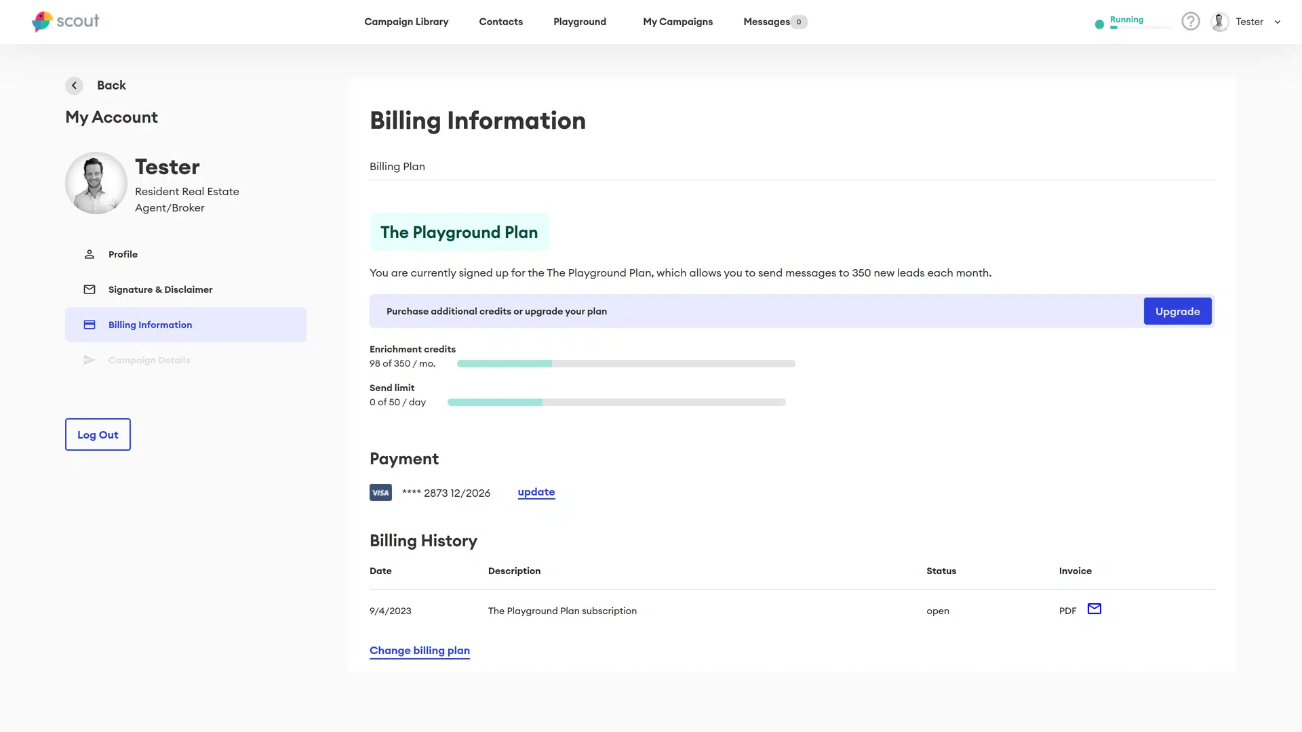The width and height of the screenshot is (1302, 732).
Task: Click the Upgrade button for more credits
Action: coord(1178,311)
